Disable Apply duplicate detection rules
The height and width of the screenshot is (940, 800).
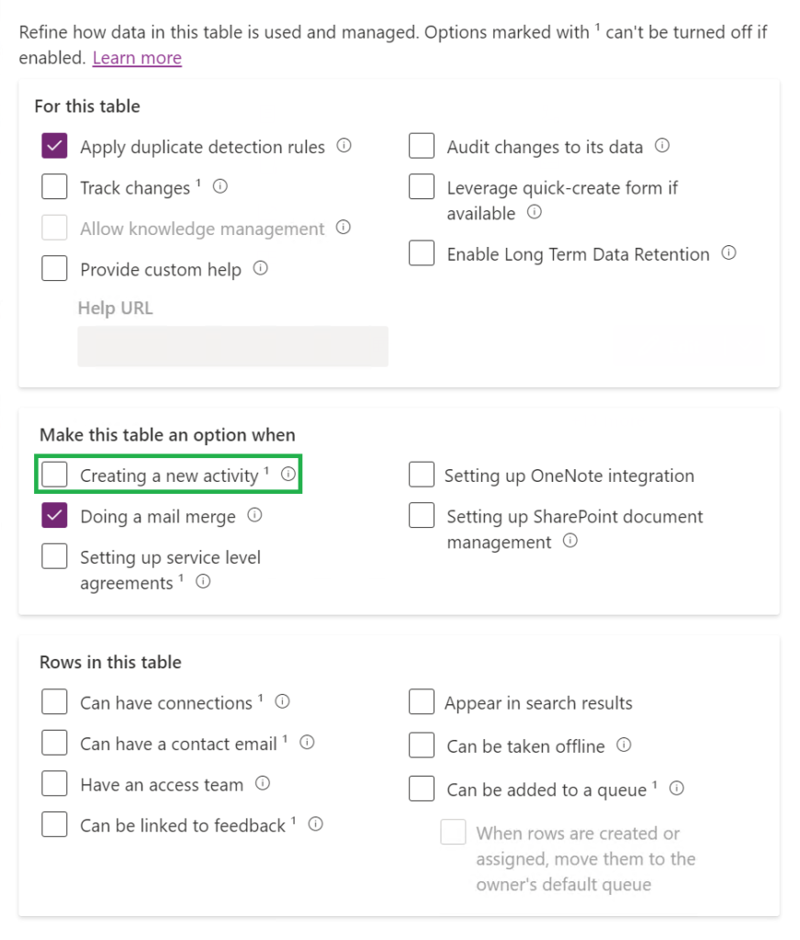54,146
